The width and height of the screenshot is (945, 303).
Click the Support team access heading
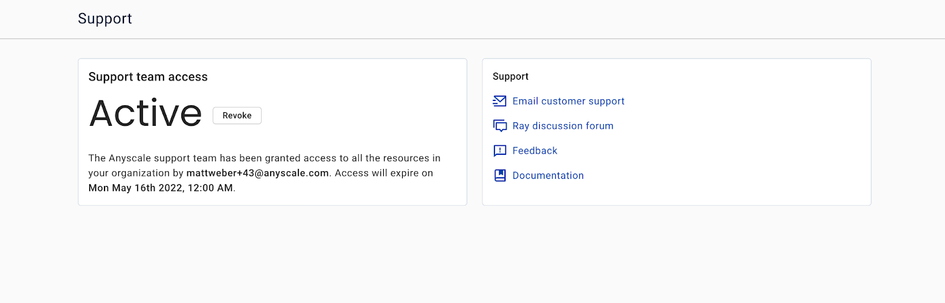(x=148, y=77)
